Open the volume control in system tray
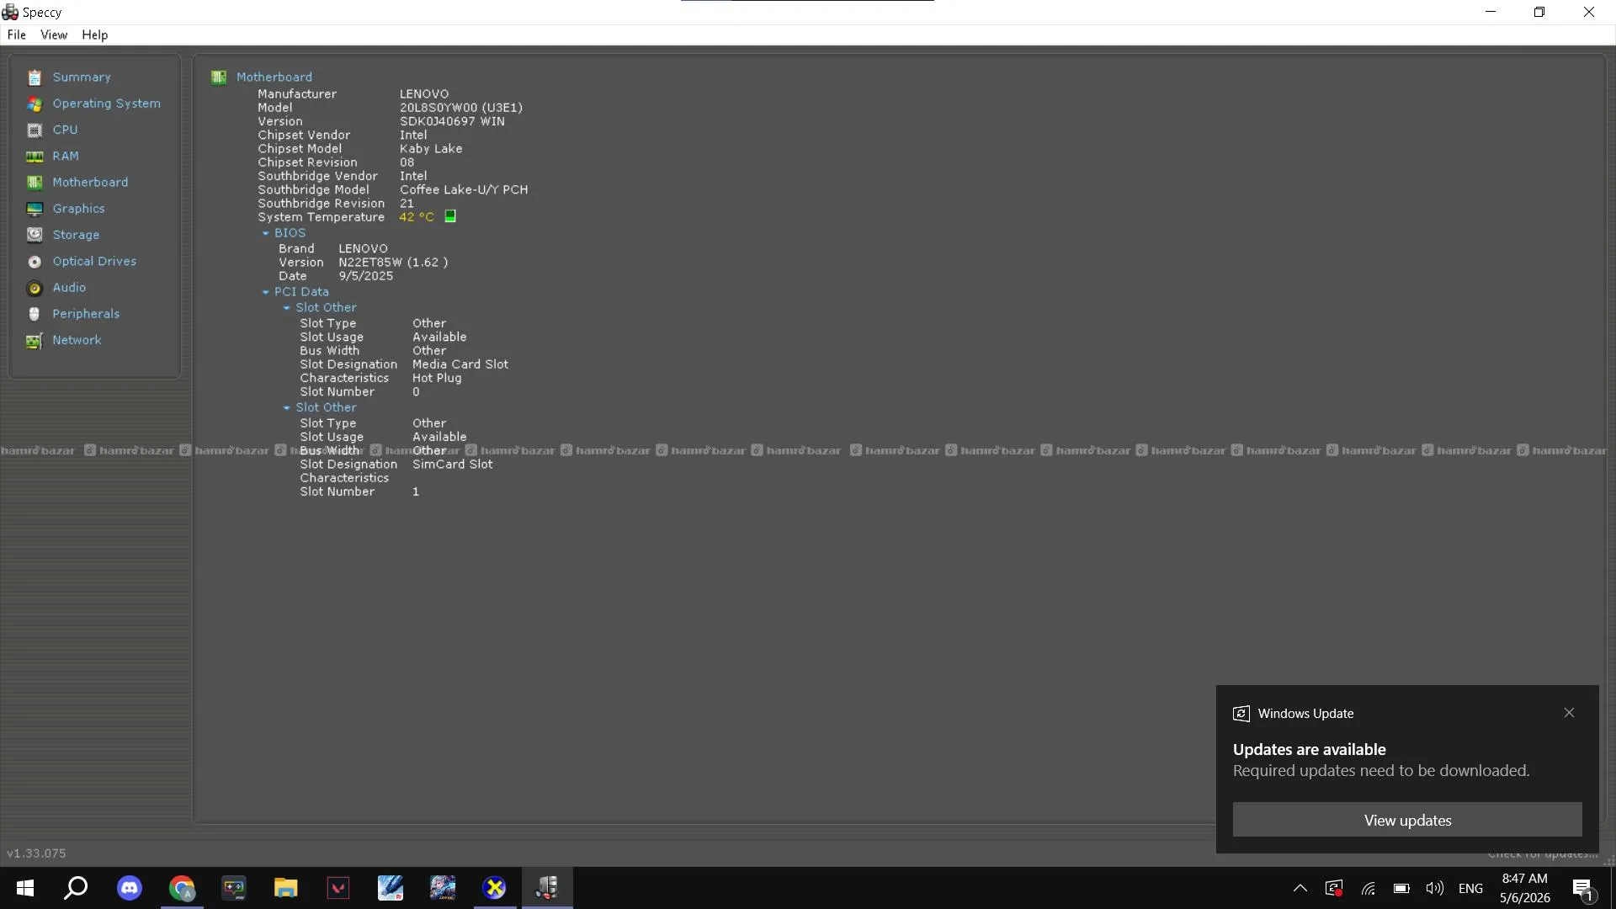Image resolution: width=1616 pixels, height=909 pixels. coord(1435,888)
